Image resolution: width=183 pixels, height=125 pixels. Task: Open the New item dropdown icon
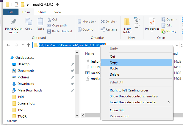[137, 19]
